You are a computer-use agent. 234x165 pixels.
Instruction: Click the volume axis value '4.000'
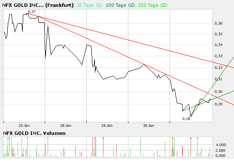(x=221, y=145)
